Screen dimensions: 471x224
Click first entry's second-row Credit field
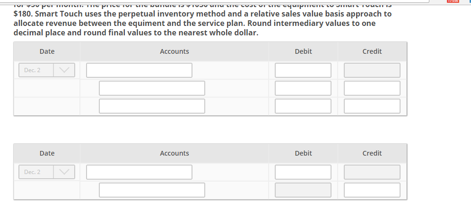372,88
